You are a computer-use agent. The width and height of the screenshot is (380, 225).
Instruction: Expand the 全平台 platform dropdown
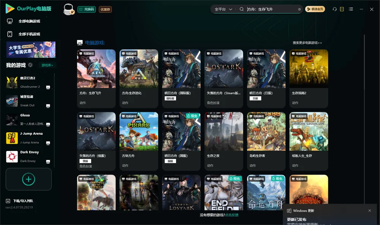click(x=223, y=9)
